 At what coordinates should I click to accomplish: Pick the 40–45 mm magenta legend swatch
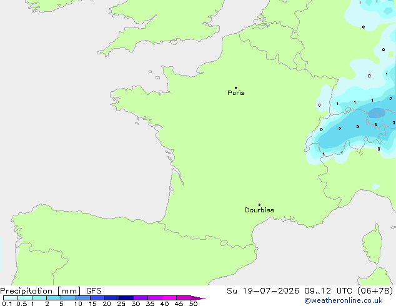[x=169, y=298]
